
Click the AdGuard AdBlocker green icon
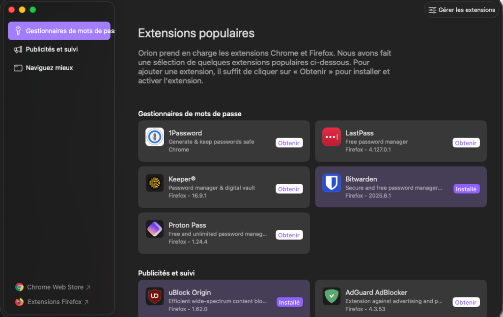(332, 296)
